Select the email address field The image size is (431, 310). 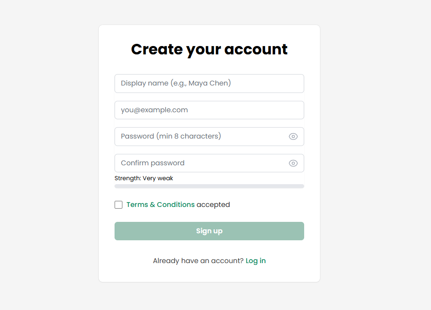209,110
